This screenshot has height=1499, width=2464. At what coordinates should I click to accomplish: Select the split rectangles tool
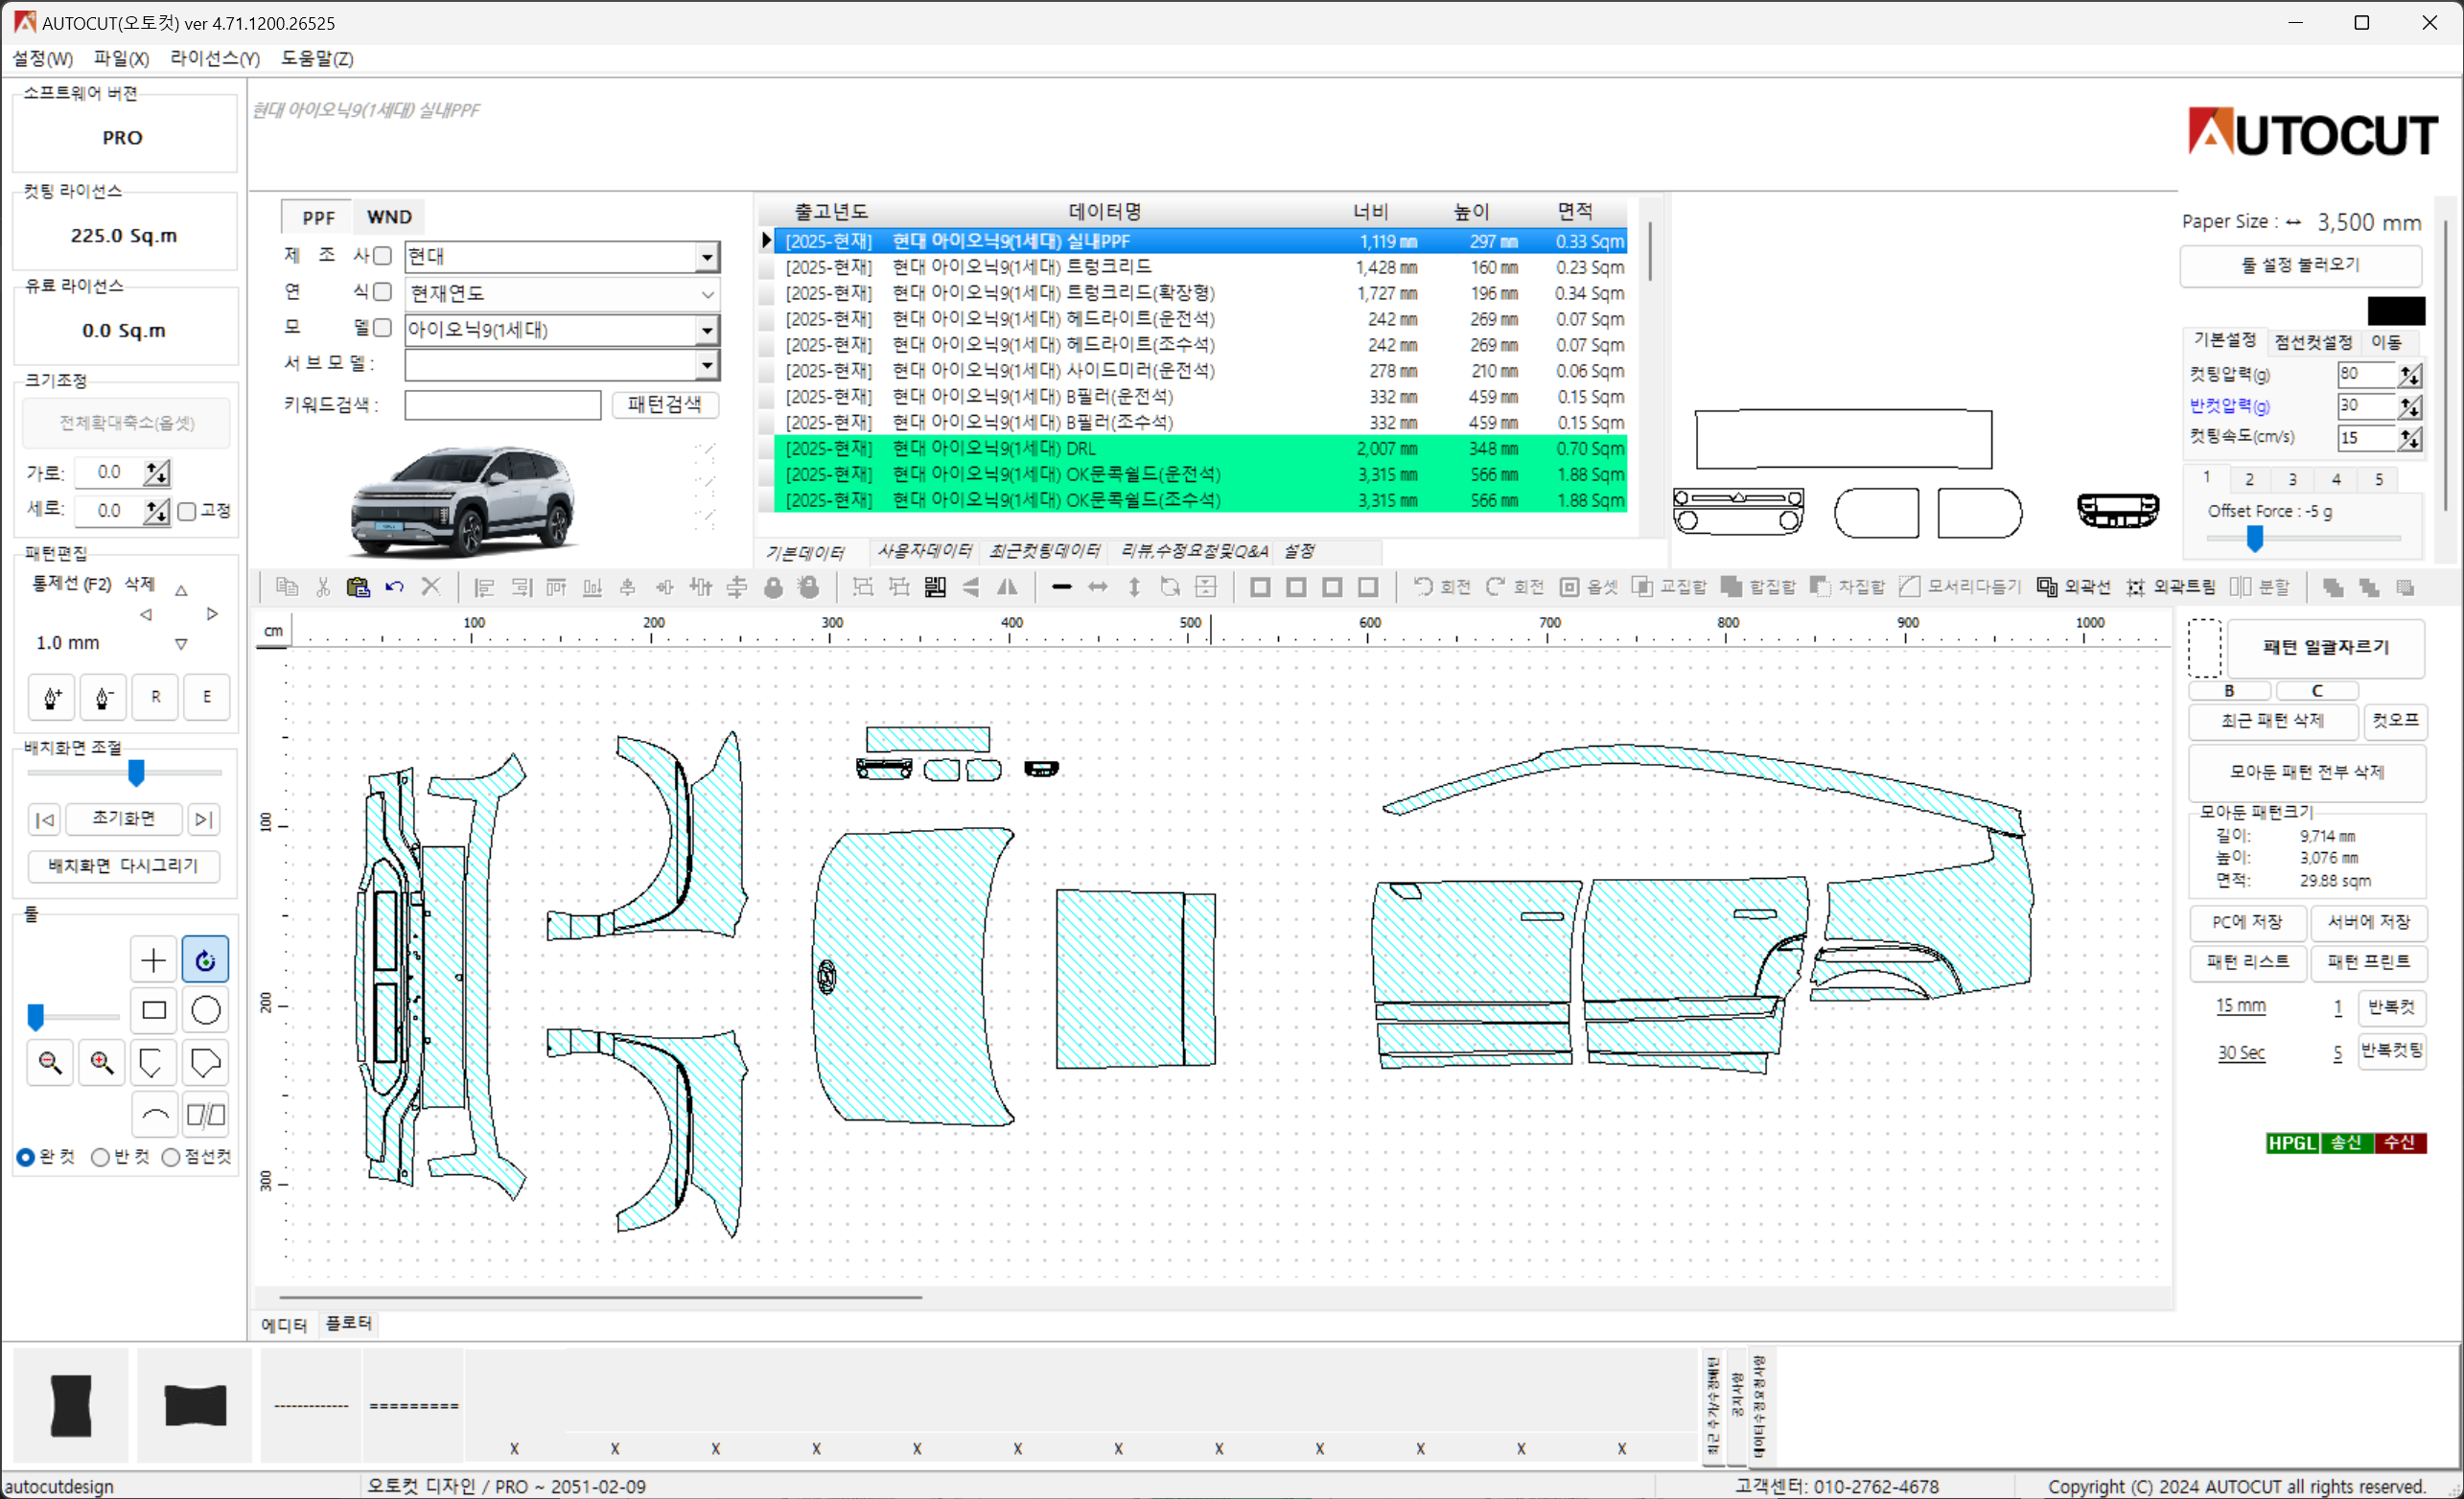coord(206,1114)
